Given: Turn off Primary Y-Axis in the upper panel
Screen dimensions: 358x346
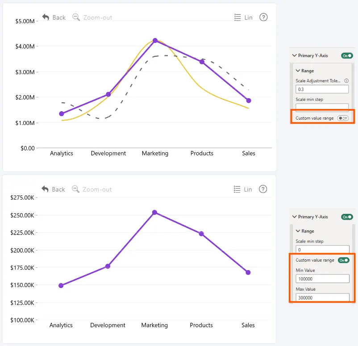Looking at the screenshot, I should click(347, 56).
